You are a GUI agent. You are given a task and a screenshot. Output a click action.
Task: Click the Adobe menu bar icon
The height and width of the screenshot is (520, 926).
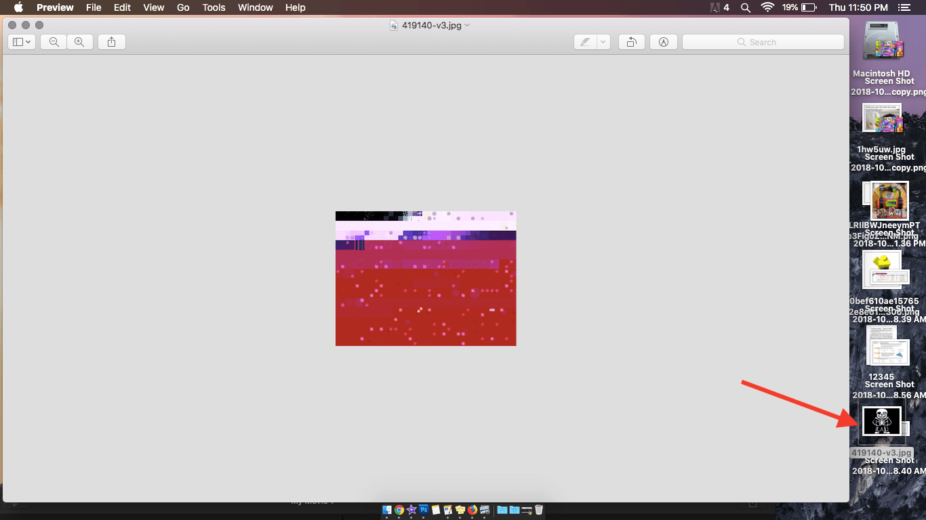720,7
